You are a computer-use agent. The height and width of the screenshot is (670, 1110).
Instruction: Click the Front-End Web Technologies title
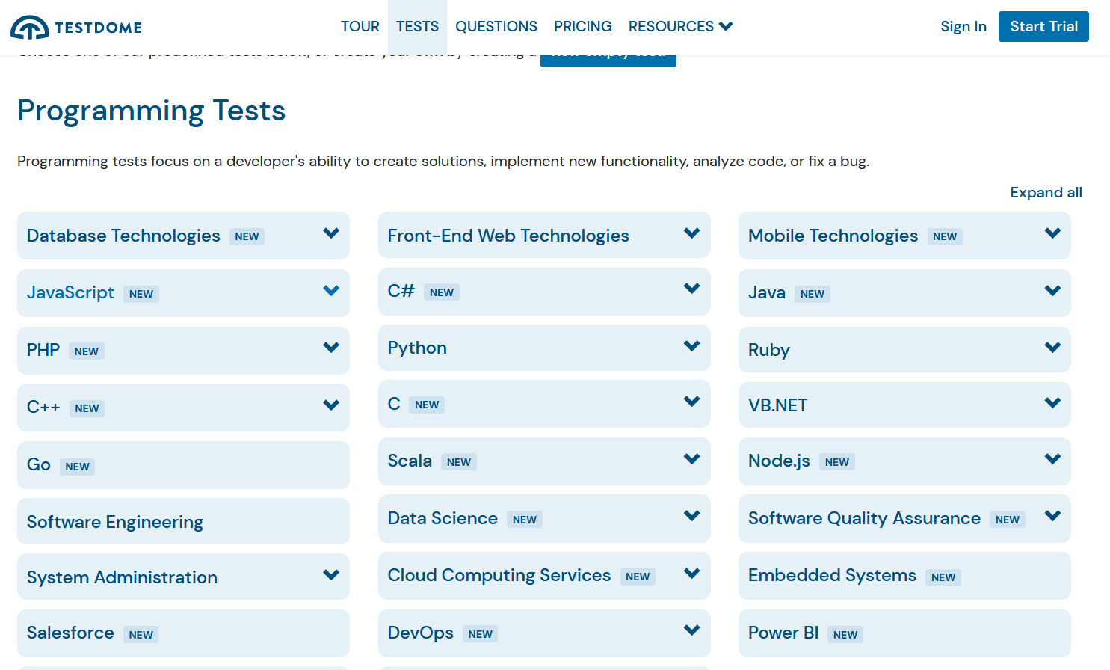[508, 236]
